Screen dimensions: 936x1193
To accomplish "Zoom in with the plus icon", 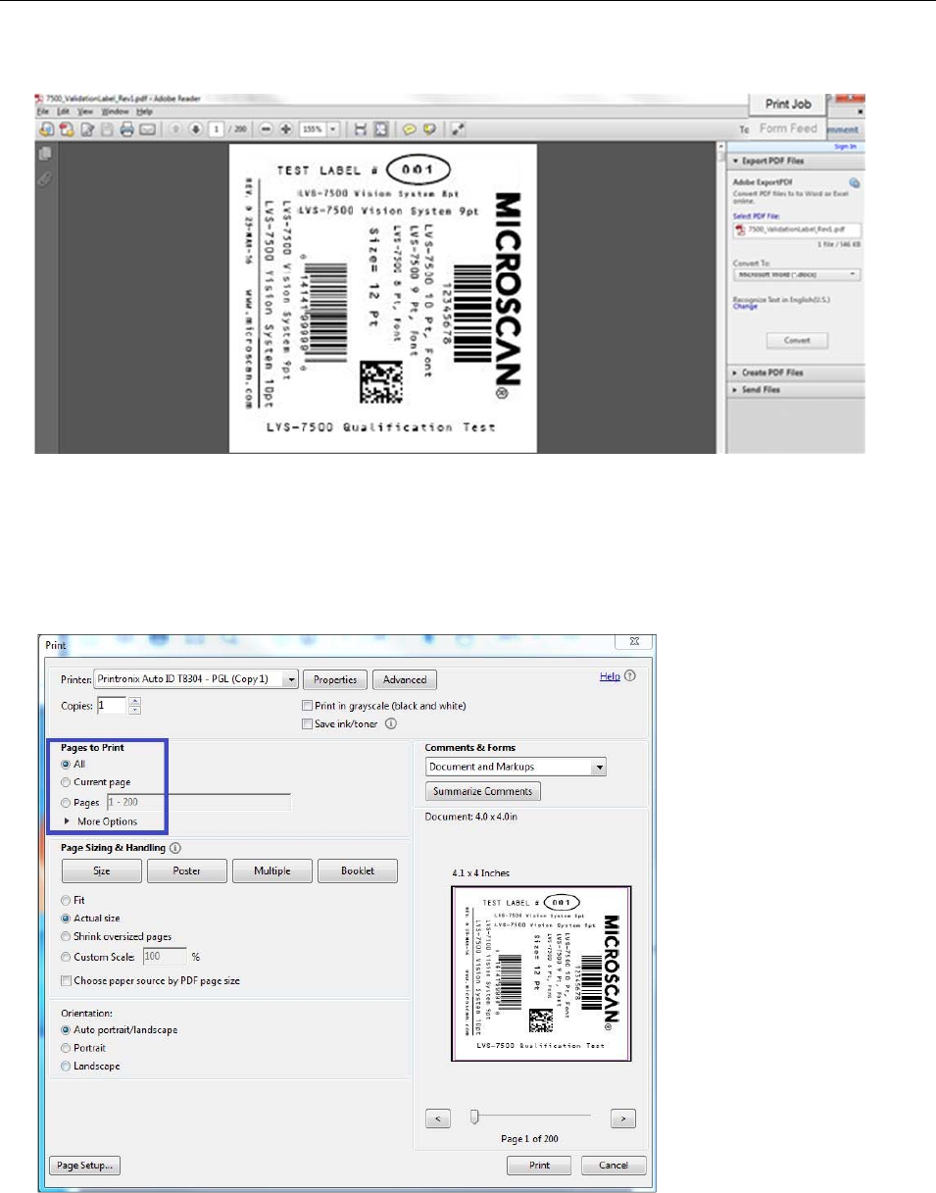I will [x=286, y=129].
